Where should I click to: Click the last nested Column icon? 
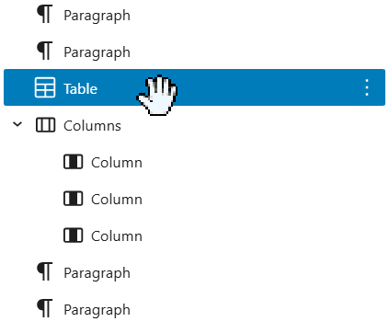(x=74, y=235)
